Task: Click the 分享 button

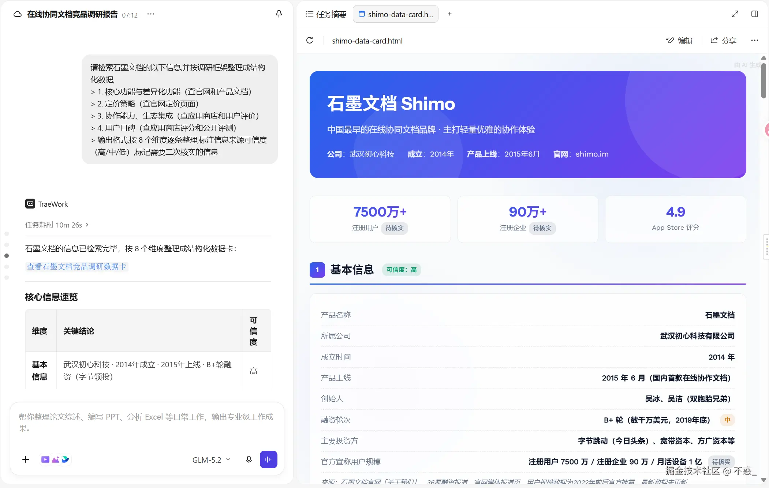Action: coord(723,41)
